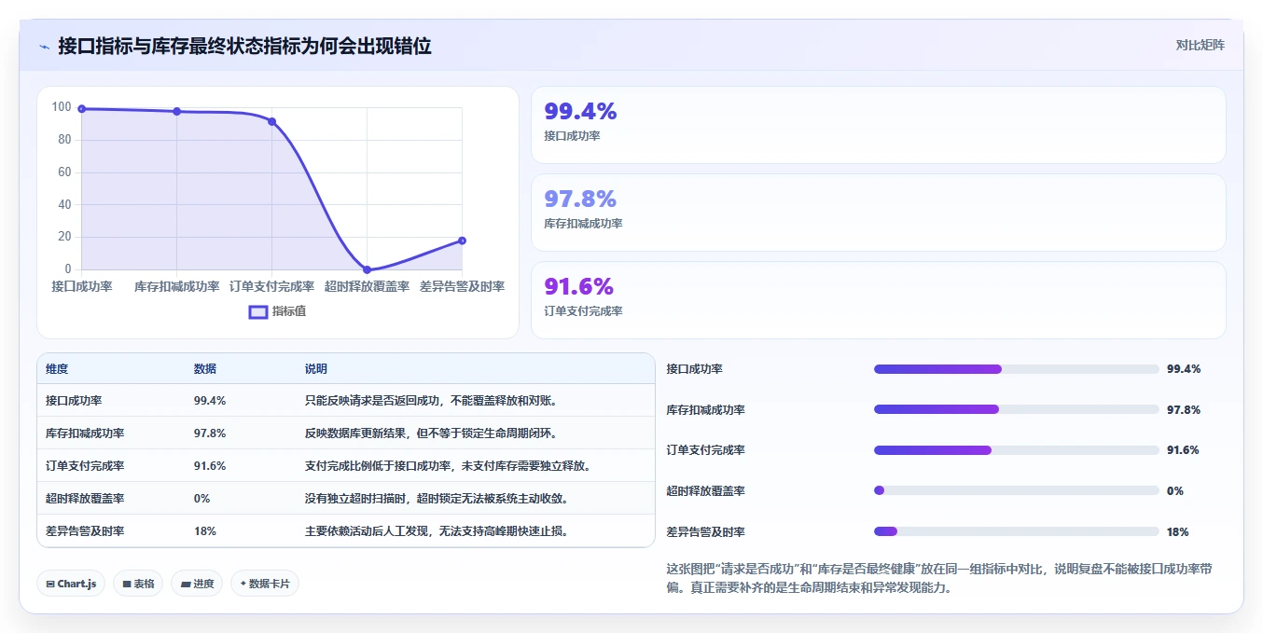
Task: Click the 进度 tag chip
Action: 197,584
